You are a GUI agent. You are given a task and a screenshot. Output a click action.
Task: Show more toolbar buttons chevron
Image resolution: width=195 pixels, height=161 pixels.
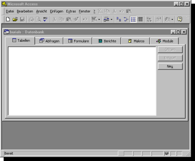[188, 17]
